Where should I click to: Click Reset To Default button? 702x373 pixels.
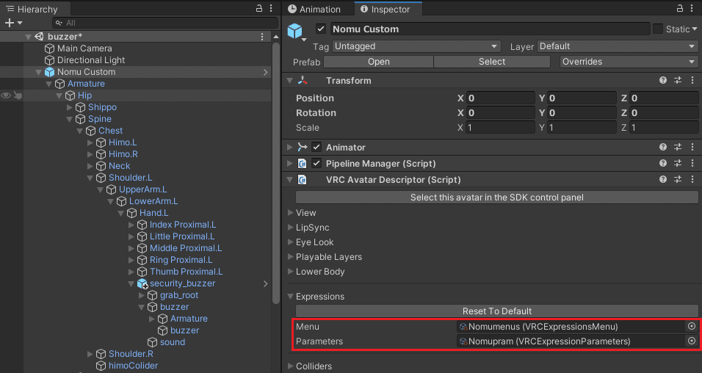pos(497,311)
